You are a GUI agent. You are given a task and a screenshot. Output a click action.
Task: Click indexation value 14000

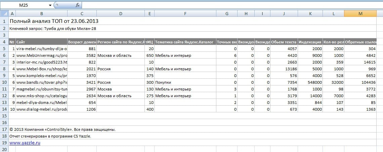tap(310, 96)
